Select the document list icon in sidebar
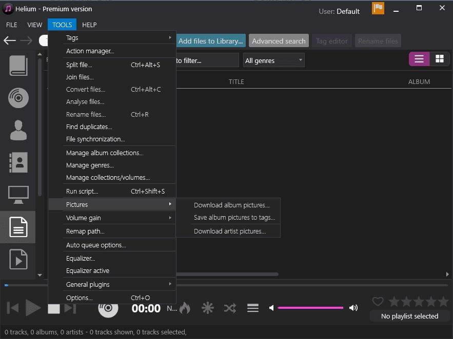Viewport: 453px width, 339px height. point(18,227)
